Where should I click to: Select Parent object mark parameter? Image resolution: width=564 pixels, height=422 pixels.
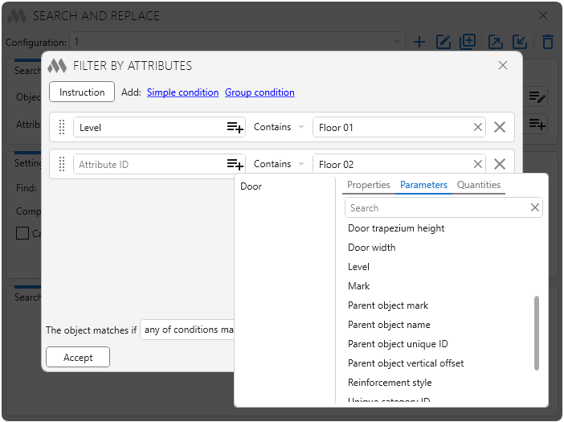[388, 305]
